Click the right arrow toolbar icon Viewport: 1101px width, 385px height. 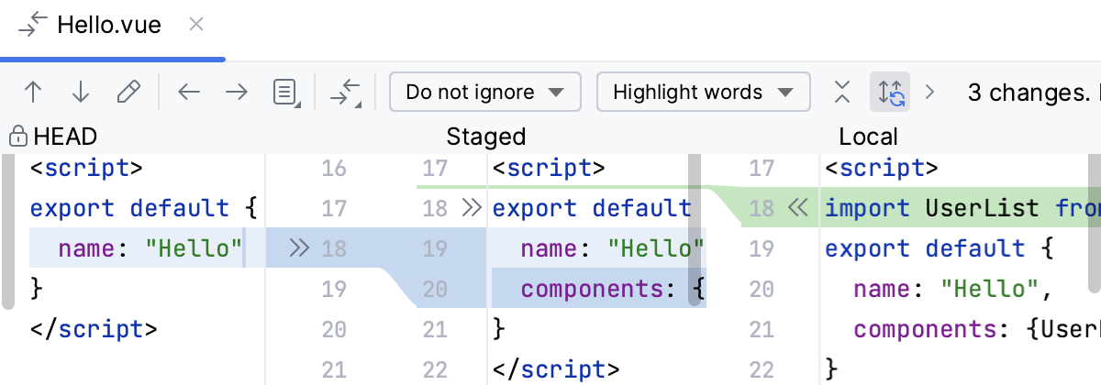[237, 92]
